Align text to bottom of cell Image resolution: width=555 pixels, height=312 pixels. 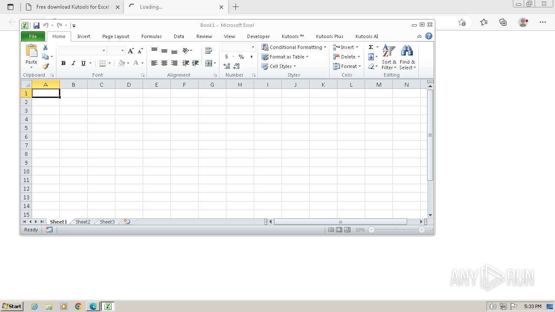[174, 51]
